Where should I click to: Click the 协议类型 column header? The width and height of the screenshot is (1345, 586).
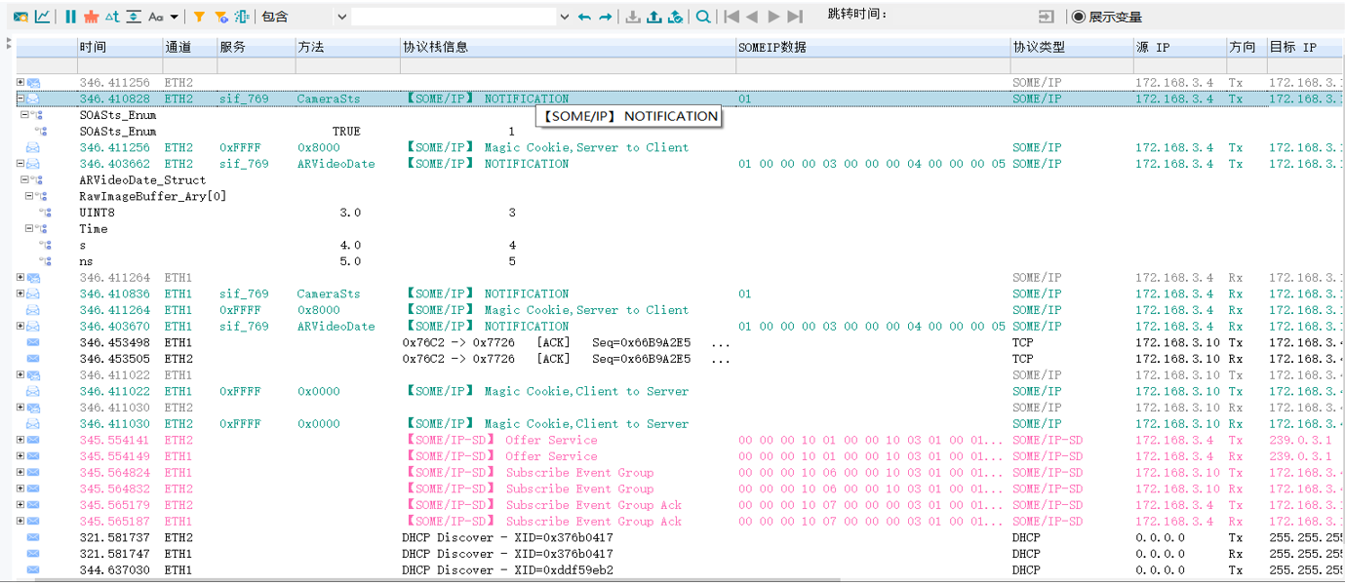pyautogui.click(x=1039, y=47)
